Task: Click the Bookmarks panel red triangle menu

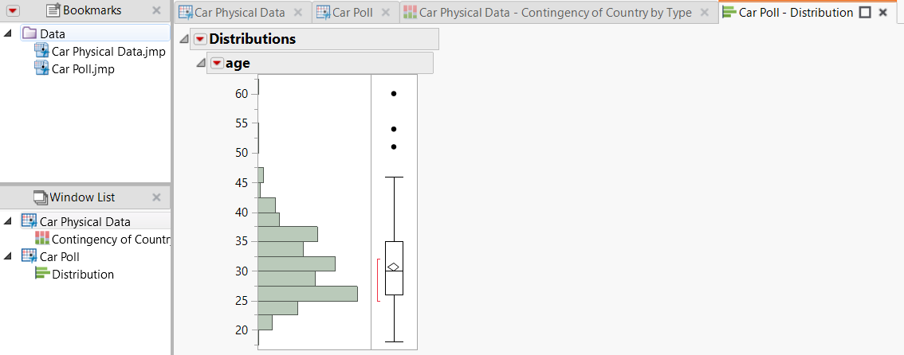Action: pos(13,10)
